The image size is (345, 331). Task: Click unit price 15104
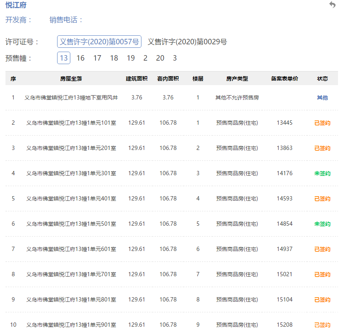click(284, 300)
